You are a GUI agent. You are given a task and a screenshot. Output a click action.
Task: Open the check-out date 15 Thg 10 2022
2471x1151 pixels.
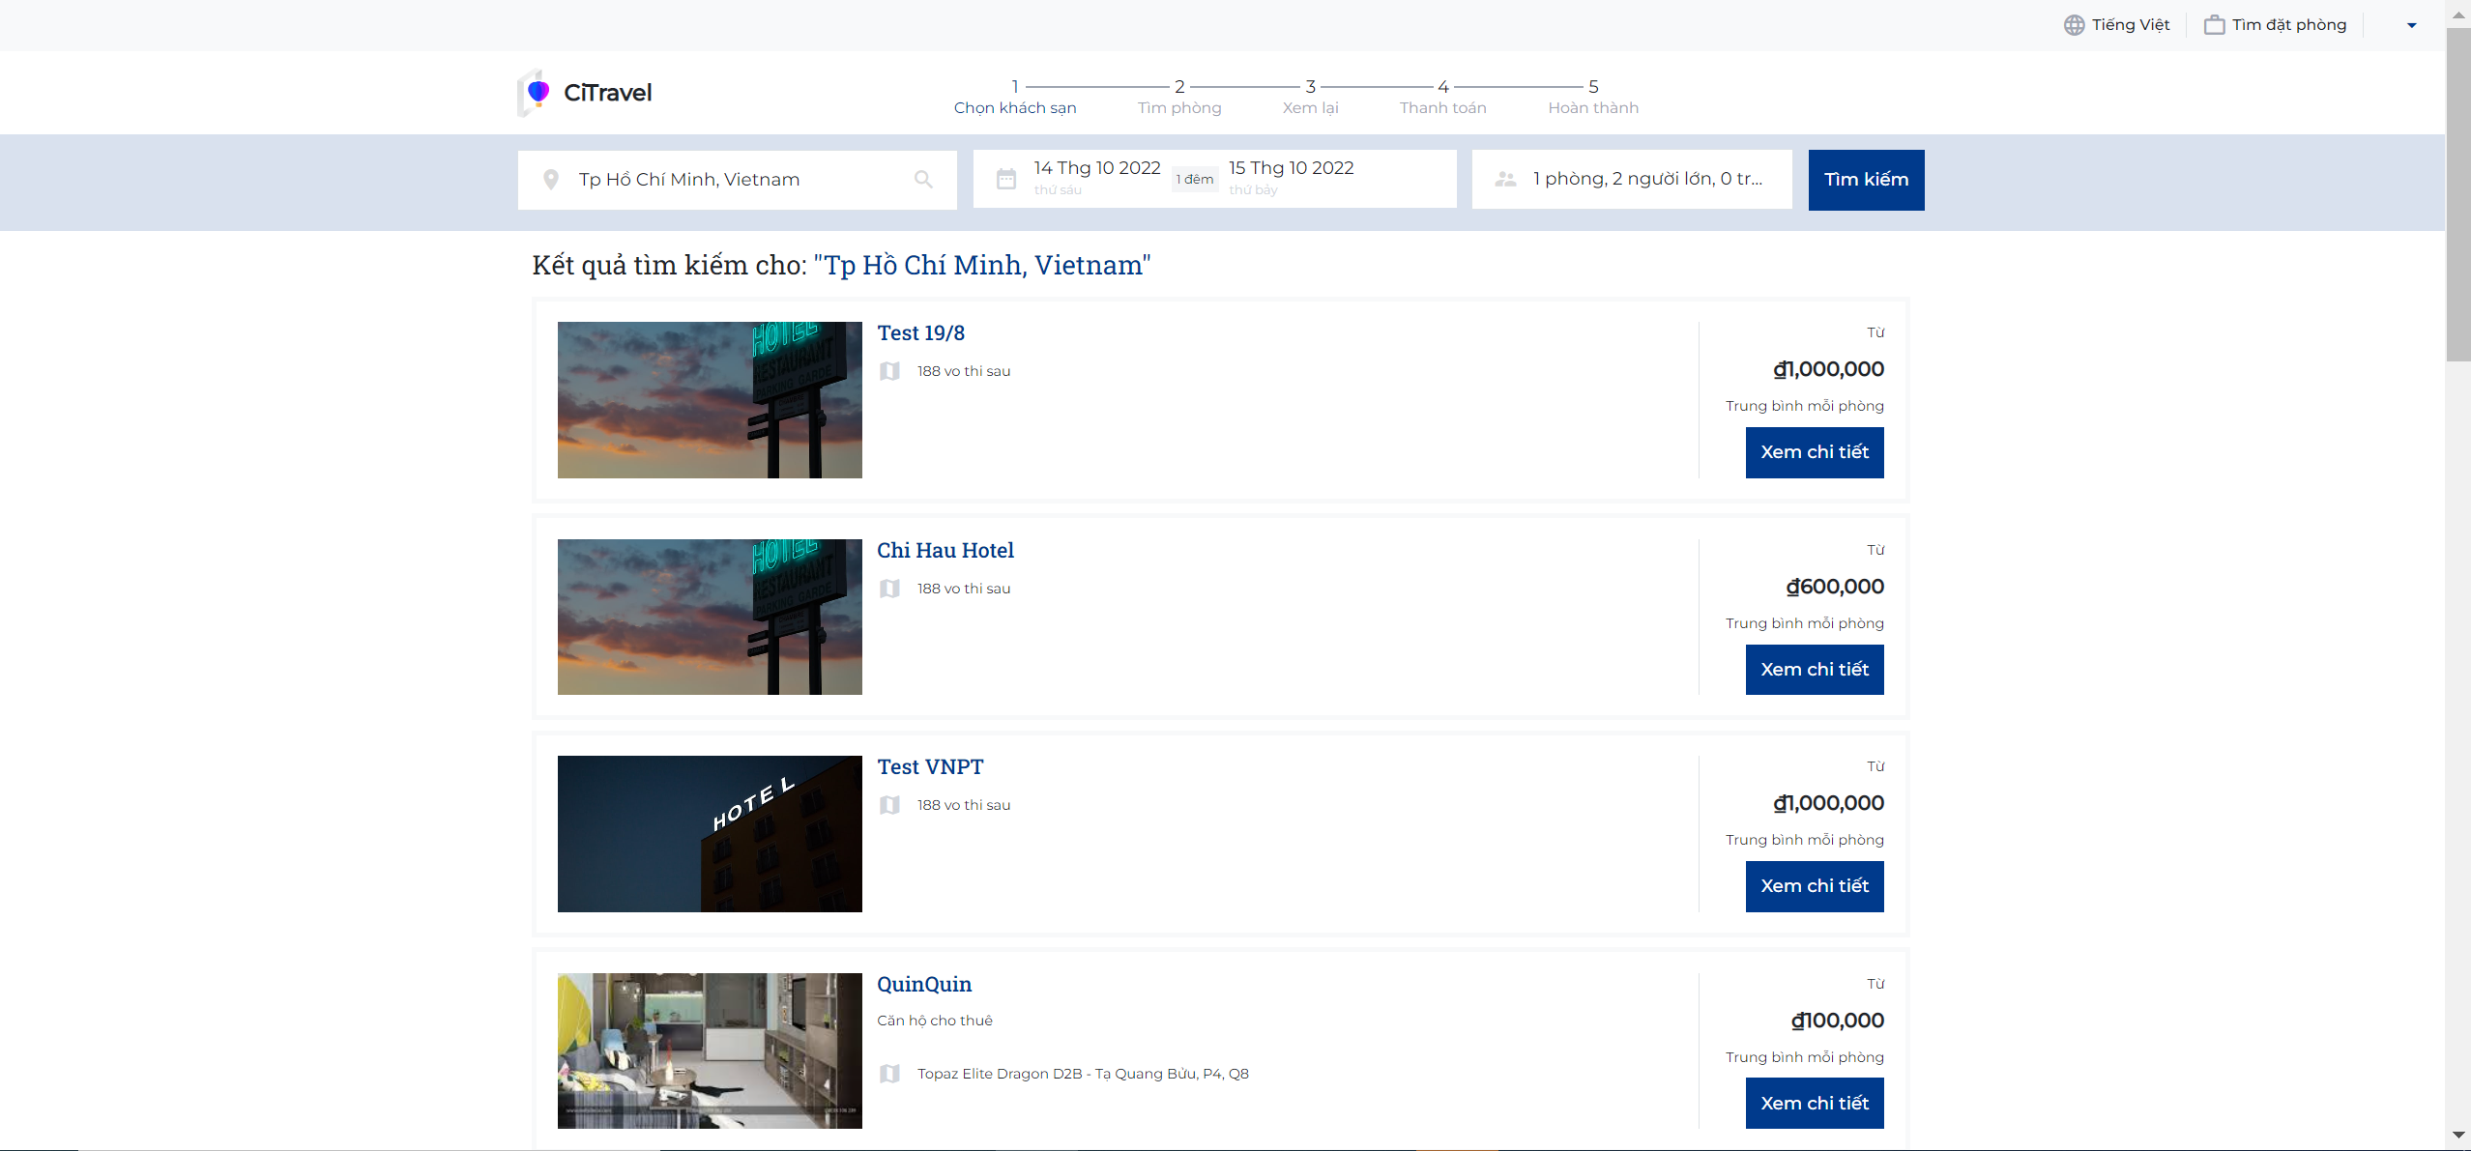(1291, 169)
